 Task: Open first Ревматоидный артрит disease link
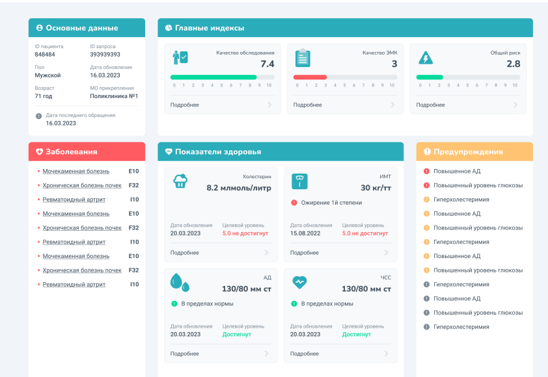tap(74, 200)
